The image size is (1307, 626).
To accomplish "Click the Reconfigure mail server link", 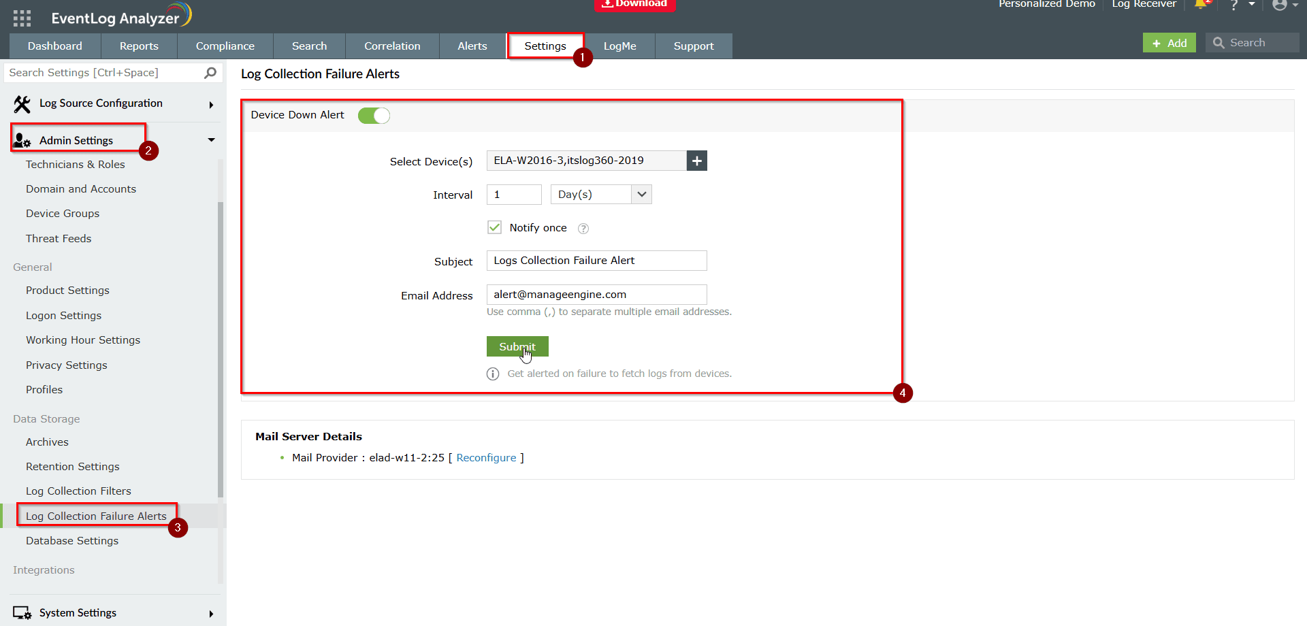I will point(486,458).
